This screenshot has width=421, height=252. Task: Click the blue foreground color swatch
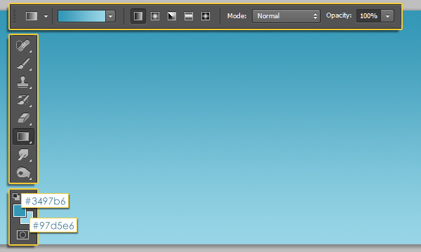(x=20, y=211)
